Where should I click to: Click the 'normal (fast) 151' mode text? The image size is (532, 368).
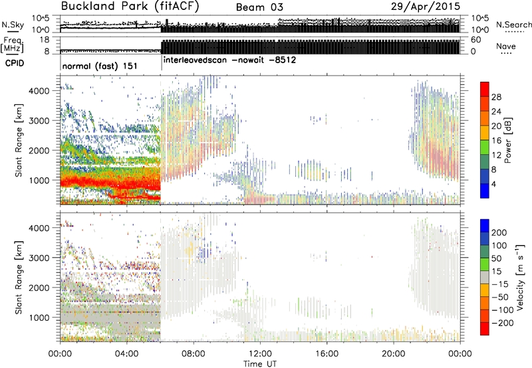(100, 66)
